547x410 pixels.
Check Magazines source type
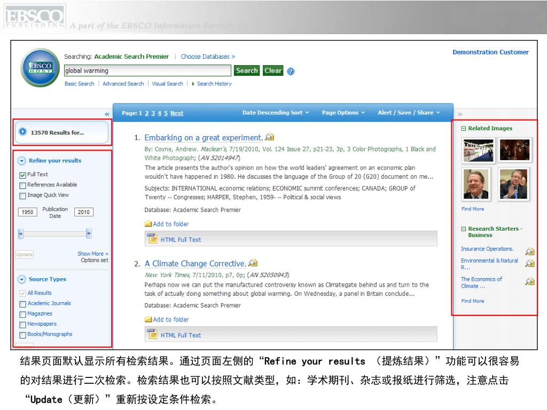[22, 314]
